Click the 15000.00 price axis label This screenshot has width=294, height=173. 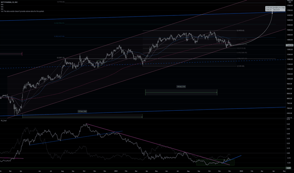(290, 30)
